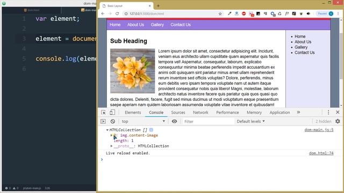The height and width of the screenshot is (193, 344).
Task: Open the Default levels dropdown
Action: (251, 122)
